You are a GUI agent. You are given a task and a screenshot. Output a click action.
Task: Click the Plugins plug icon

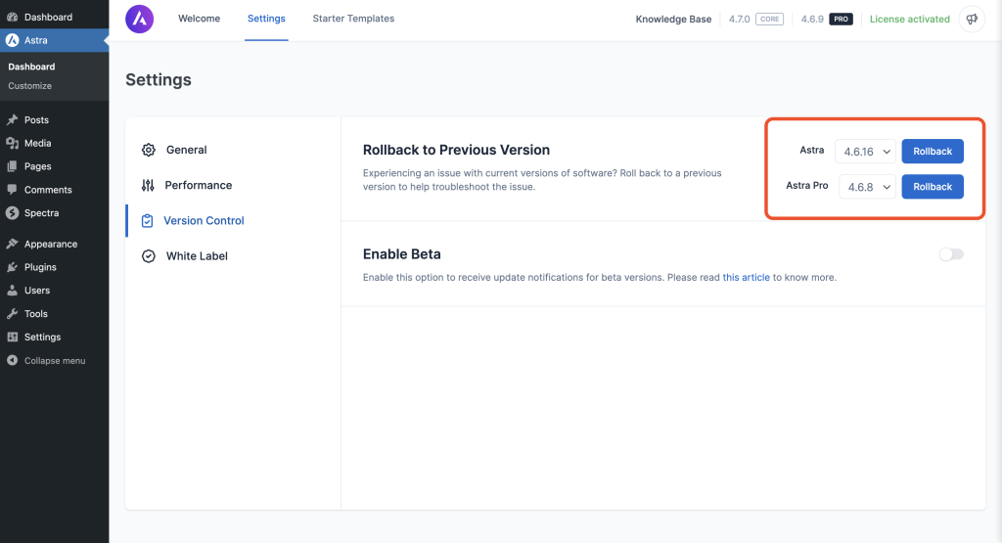tap(12, 267)
